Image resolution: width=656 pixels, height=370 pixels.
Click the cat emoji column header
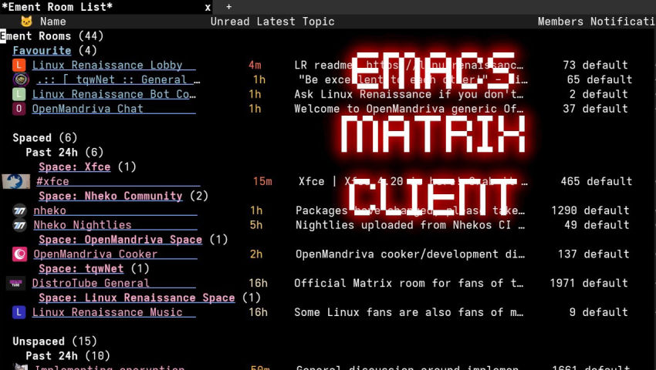click(26, 22)
